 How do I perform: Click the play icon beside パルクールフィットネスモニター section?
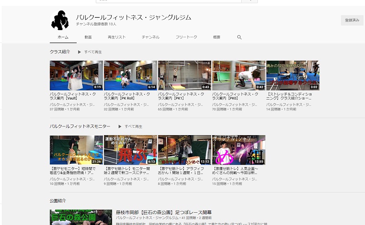pyautogui.click(x=120, y=126)
